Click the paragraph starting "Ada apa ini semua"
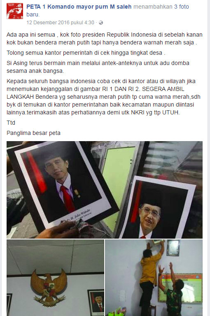The height and width of the screenshot is (316, 210). [x=105, y=39]
